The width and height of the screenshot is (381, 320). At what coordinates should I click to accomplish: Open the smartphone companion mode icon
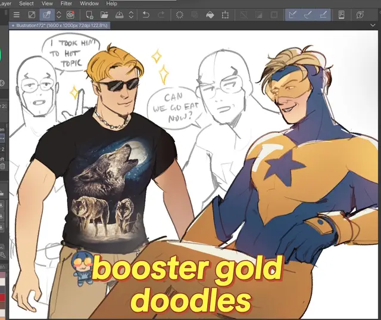(x=341, y=15)
